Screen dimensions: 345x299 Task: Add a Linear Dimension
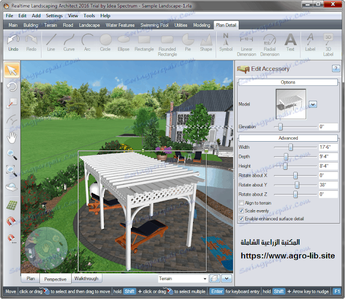click(x=246, y=45)
